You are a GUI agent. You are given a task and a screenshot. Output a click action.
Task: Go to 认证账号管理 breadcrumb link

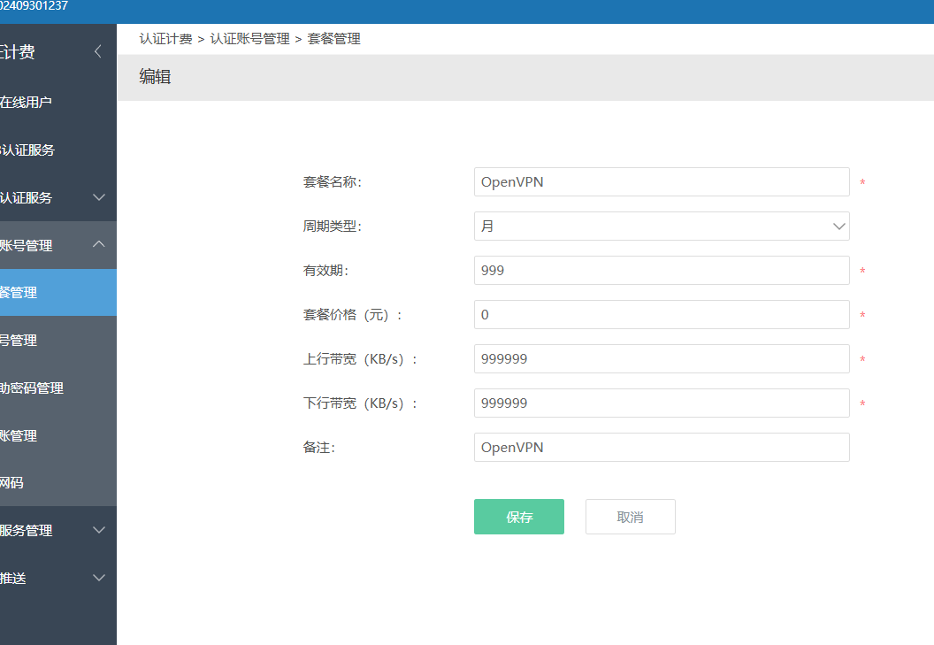point(249,39)
